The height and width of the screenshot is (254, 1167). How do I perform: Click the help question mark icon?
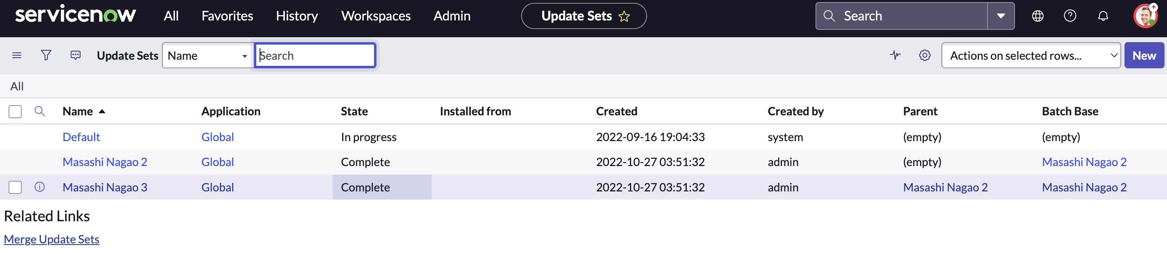click(x=1070, y=16)
